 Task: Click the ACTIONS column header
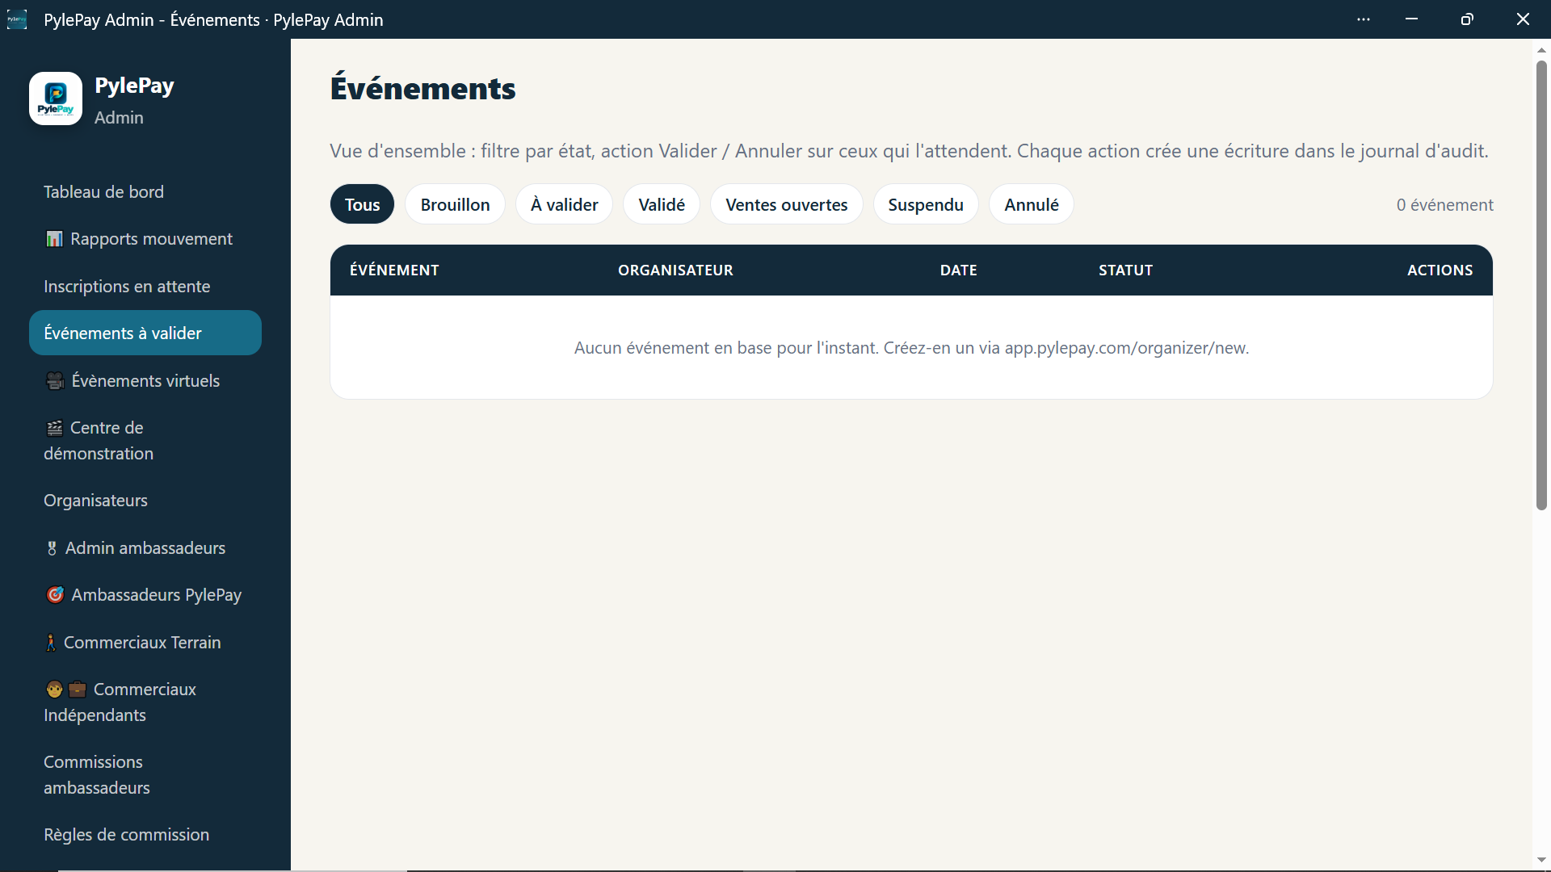coord(1440,270)
